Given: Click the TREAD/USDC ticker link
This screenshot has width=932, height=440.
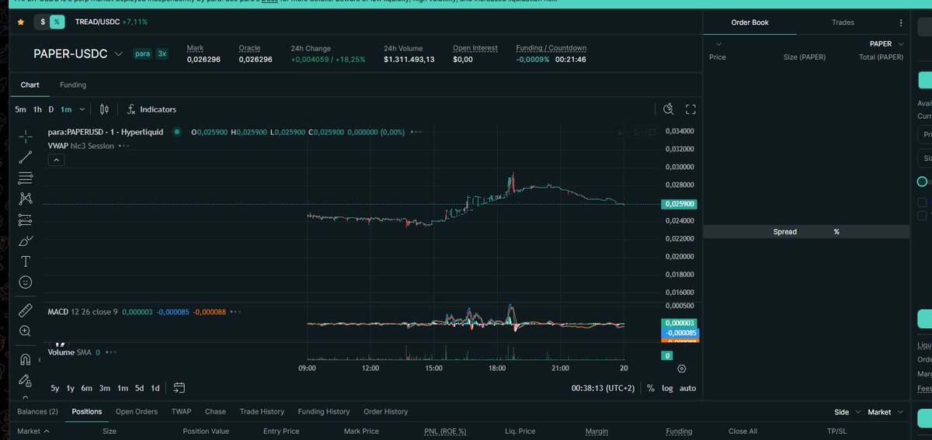Looking at the screenshot, I should tap(97, 22).
